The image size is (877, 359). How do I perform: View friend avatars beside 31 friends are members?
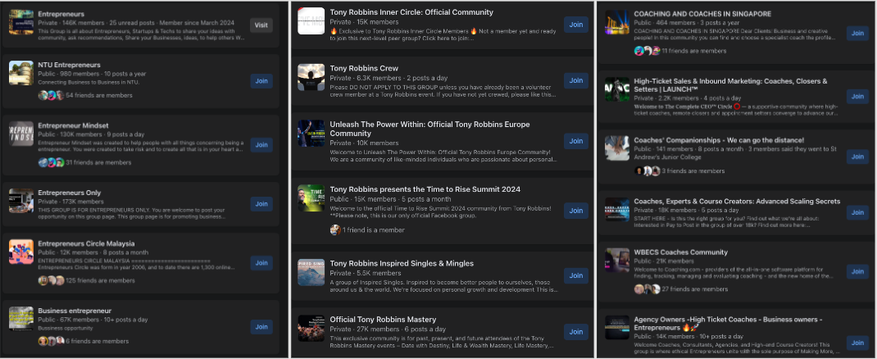(x=50, y=162)
